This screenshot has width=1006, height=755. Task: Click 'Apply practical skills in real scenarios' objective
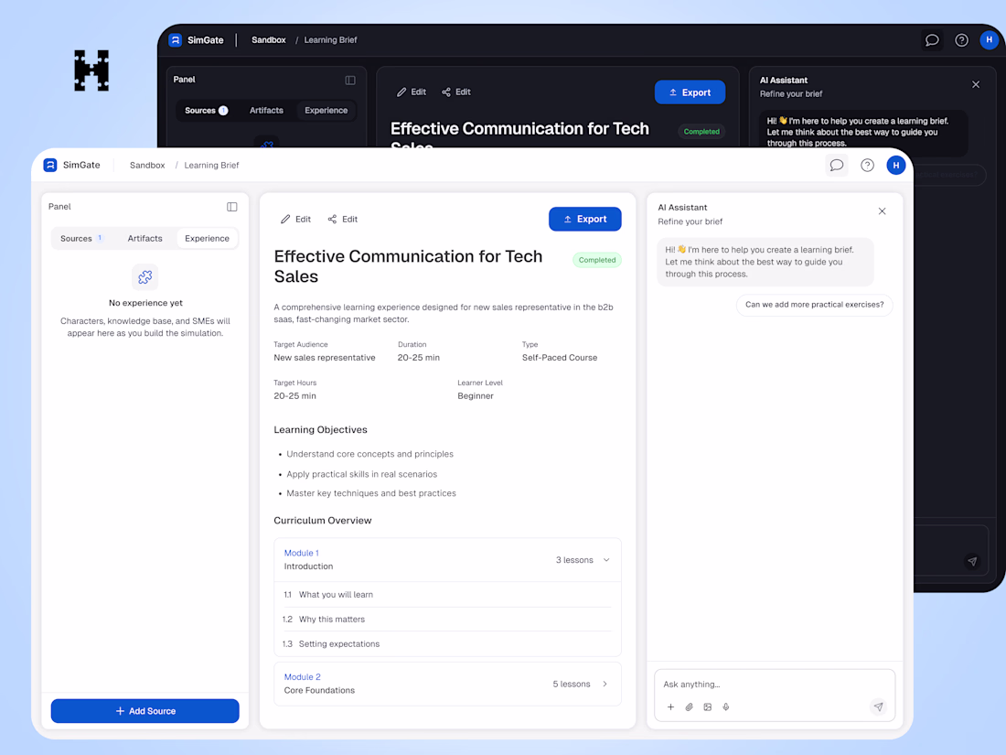(x=361, y=474)
